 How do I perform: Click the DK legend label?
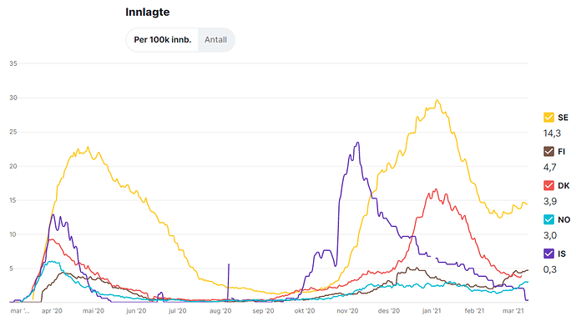563,186
